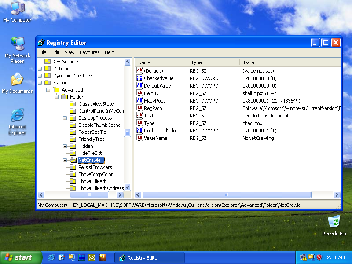Expand the NetCrawler key
This screenshot has width=352, height=264.
pyautogui.click(x=65, y=160)
